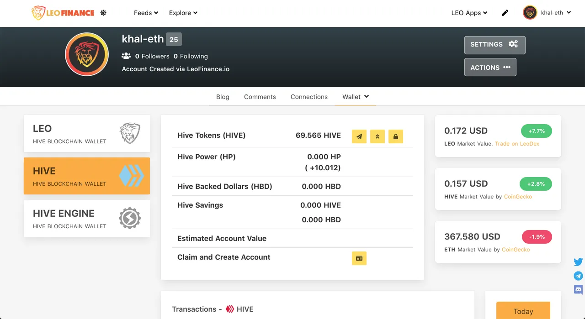Toggle the sun theme icon beside logo

coord(103,13)
